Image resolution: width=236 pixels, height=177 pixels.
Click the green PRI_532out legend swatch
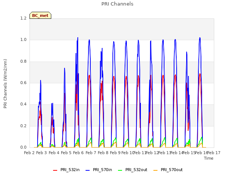click(120, 170)
